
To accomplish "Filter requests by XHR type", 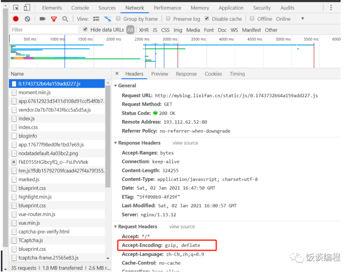I will pos(144,30).
